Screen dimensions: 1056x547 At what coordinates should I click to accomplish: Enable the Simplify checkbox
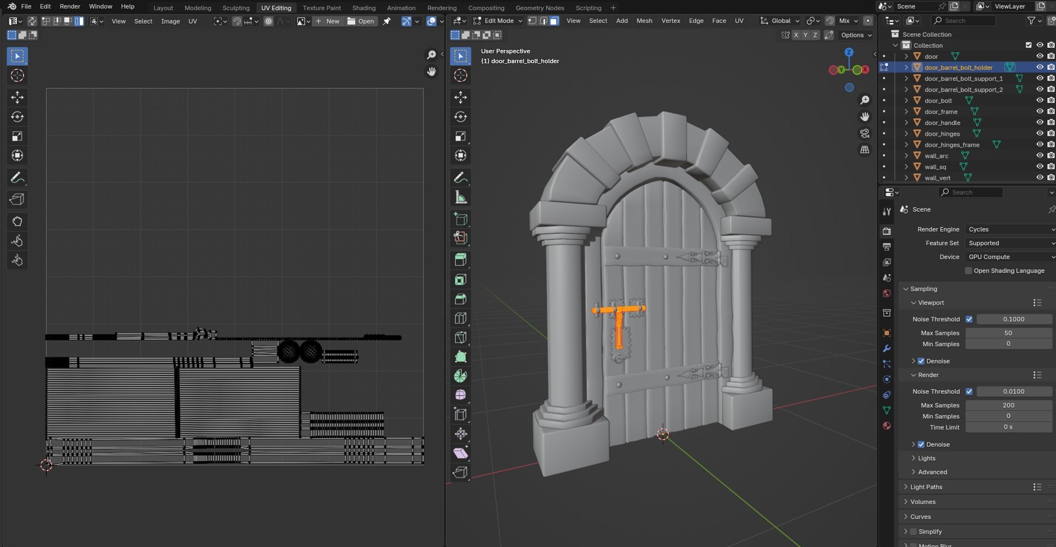coord(914,532)
